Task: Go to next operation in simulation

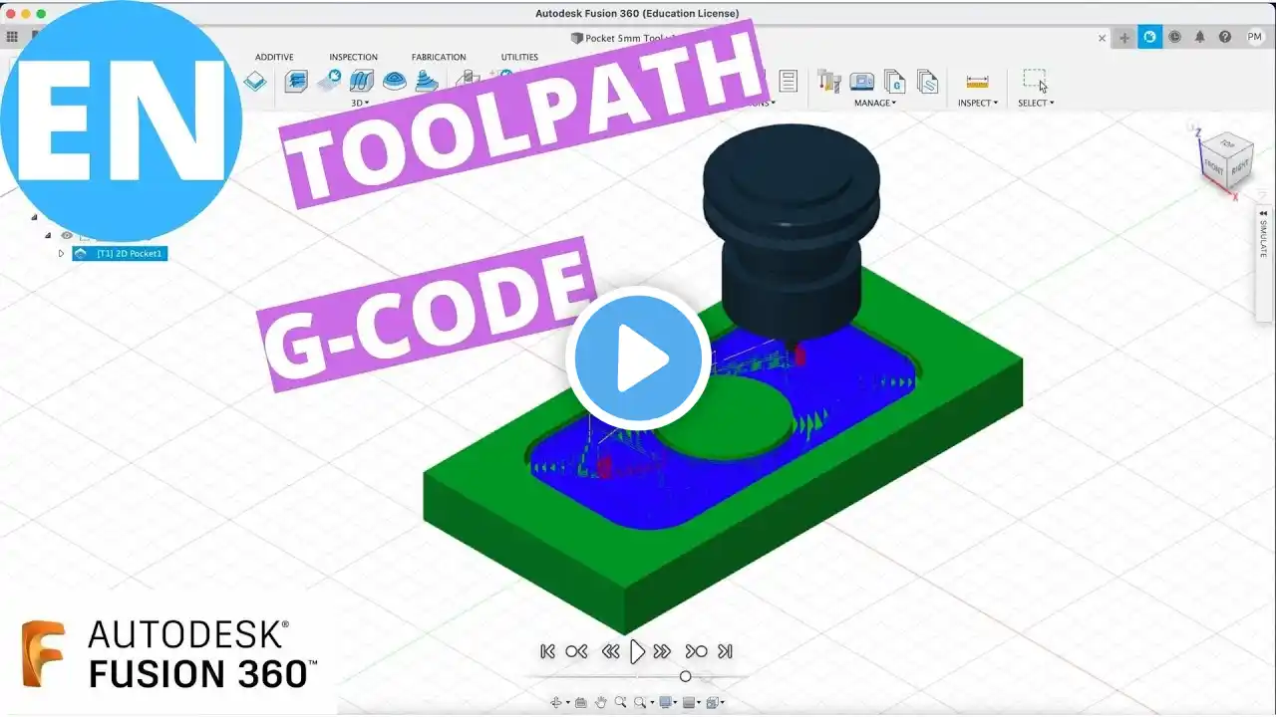Action: pos(696,651)
